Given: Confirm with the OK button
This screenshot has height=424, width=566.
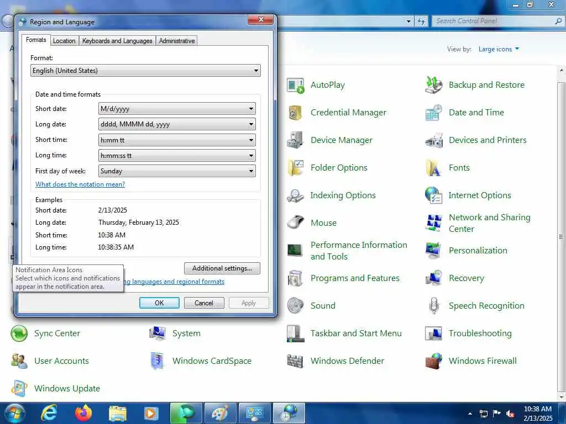Looking at the screenshot, I should [x=159, y=303].
